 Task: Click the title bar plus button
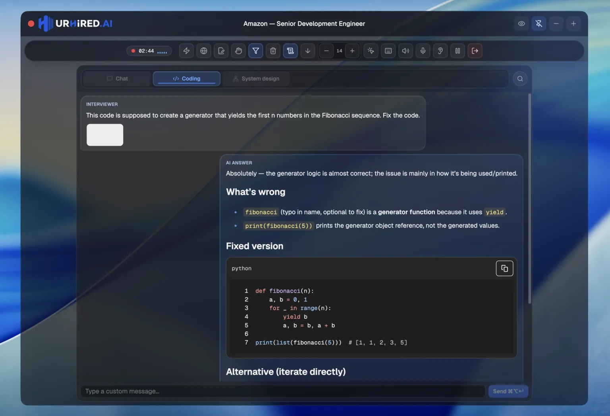[573, 24]
